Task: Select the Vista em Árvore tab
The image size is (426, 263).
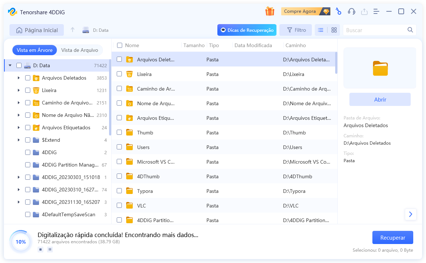Action: [x=35, y=50]
